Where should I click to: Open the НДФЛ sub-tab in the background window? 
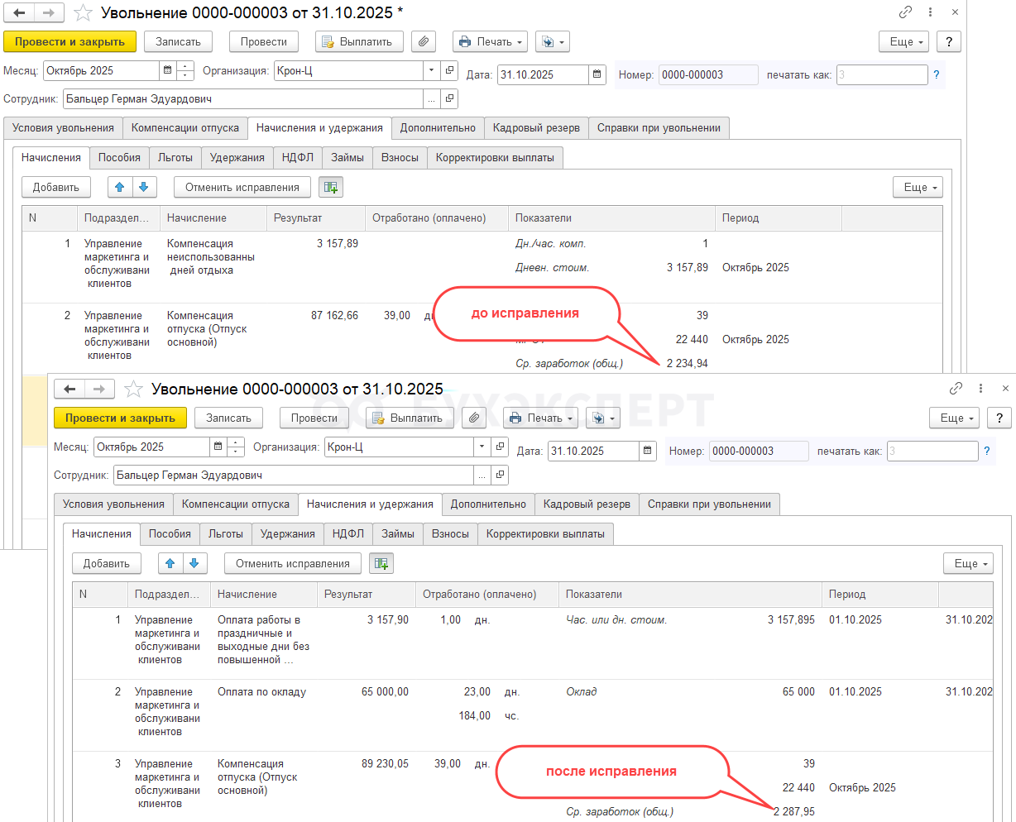[x=297, y=157]
